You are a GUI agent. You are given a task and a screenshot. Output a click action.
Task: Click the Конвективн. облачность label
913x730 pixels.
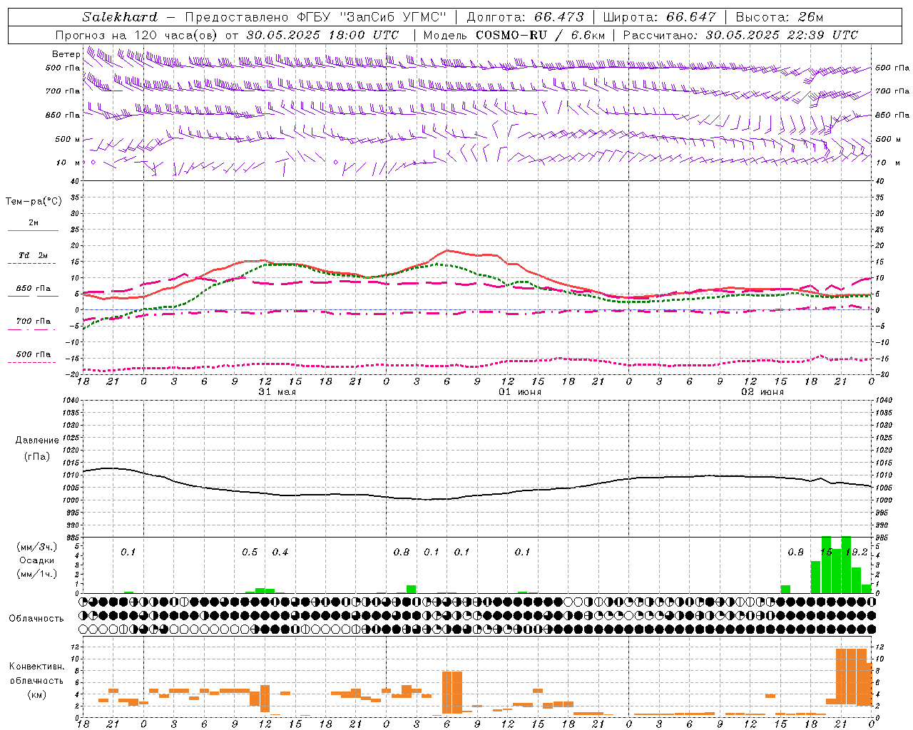[36, 674]
